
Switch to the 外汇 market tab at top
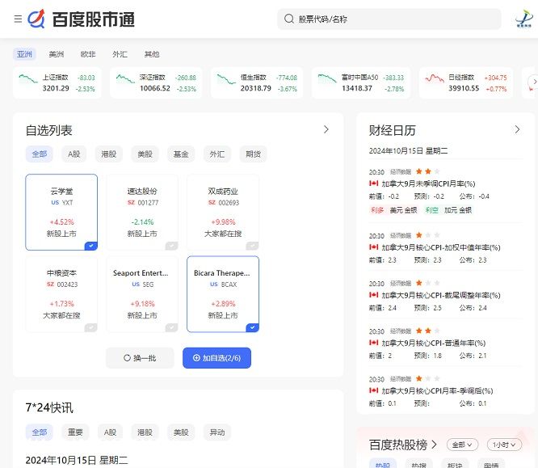coord(120,54)
